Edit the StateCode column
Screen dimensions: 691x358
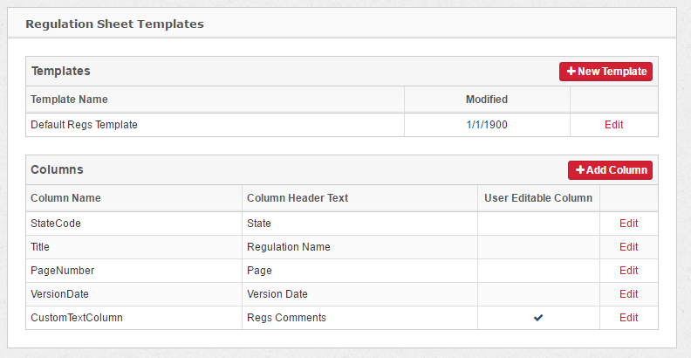628,224
